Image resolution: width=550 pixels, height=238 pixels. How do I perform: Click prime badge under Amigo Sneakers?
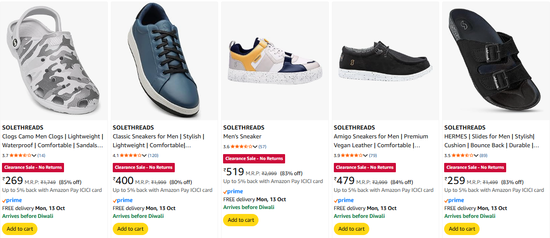[x=344, y=200]
